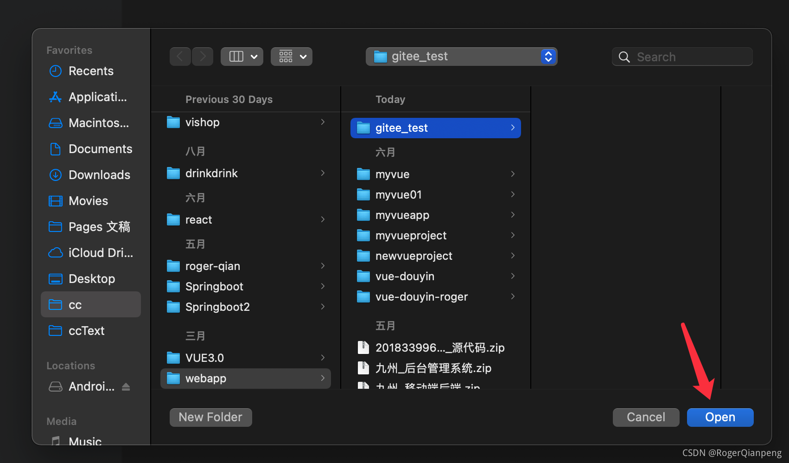This screenshot has height=463, width=789.
Task: Click the Documents page icon
Action: pos(56,149)
